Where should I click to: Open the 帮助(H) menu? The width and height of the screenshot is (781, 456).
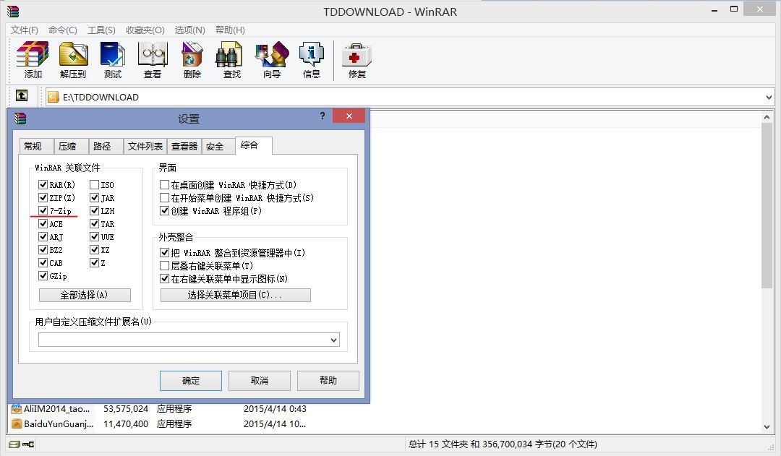tap(230, 30)
